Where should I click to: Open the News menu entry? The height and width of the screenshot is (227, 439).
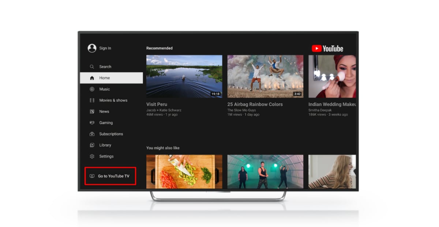point(111,111)
